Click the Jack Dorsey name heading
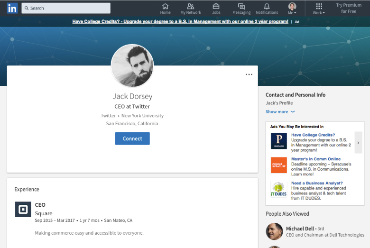Image resolution: width=370 pixels, height=248 pixels. point(132,96)
